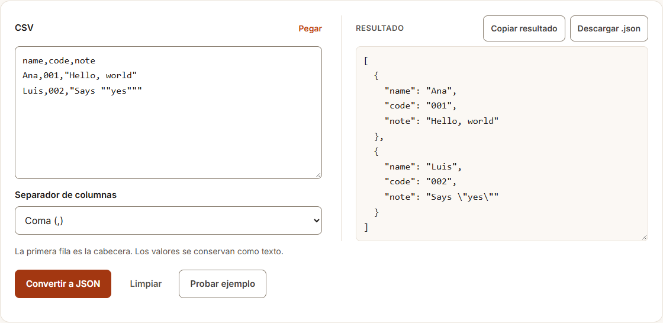Click the Separador de columnas label
The width and height of the screenshot is (663, 323).
(x=66, y=195)
